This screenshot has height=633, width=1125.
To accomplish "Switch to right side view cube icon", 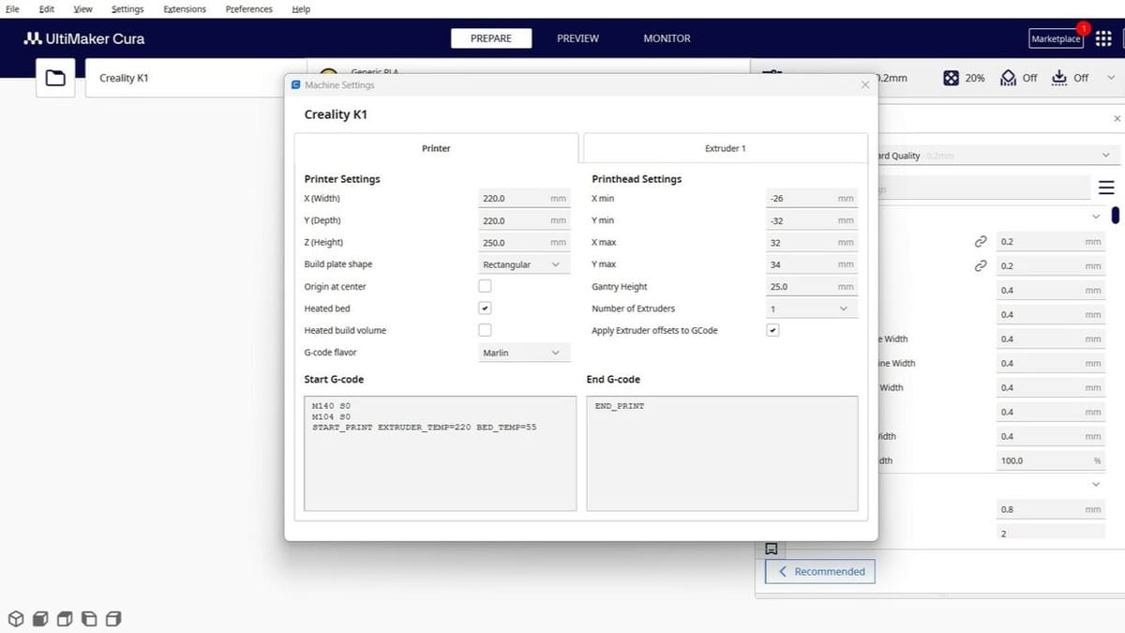I will 113,619.
